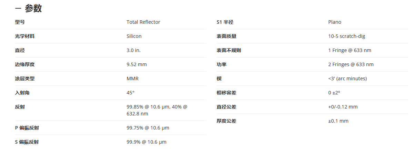Click the ±0.1 mm thickness tolerance value

point(338,121)
